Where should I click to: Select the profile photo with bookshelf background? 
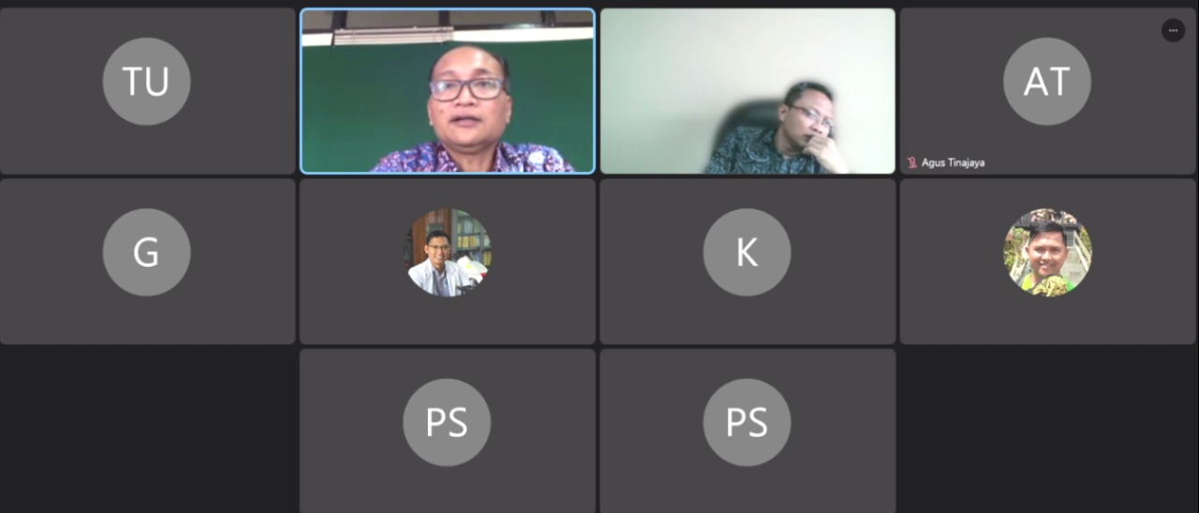(447, 252)
